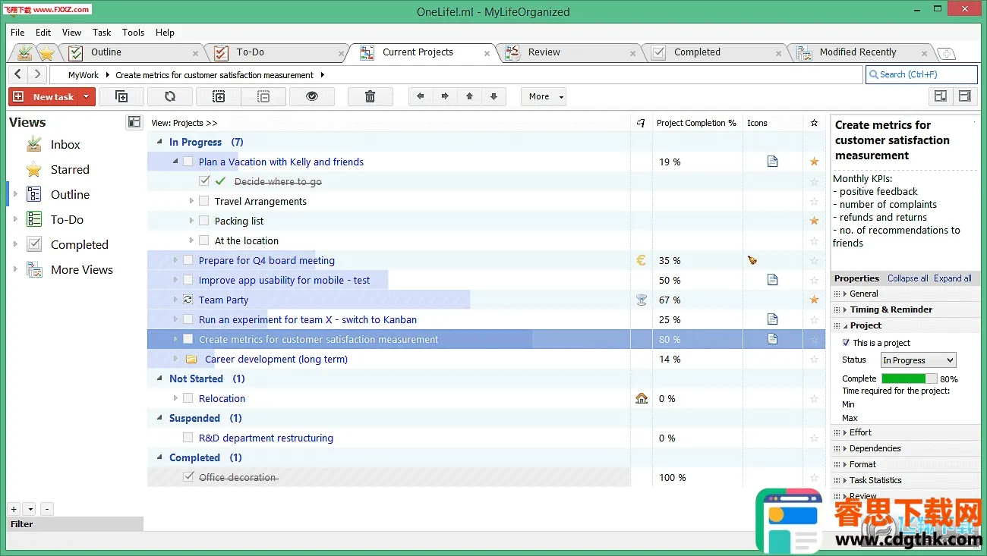Image resolution: width=987 pixels, height=556 pixels.
Task: Click the navigate back arrow
Action: [x=18, y=74]
